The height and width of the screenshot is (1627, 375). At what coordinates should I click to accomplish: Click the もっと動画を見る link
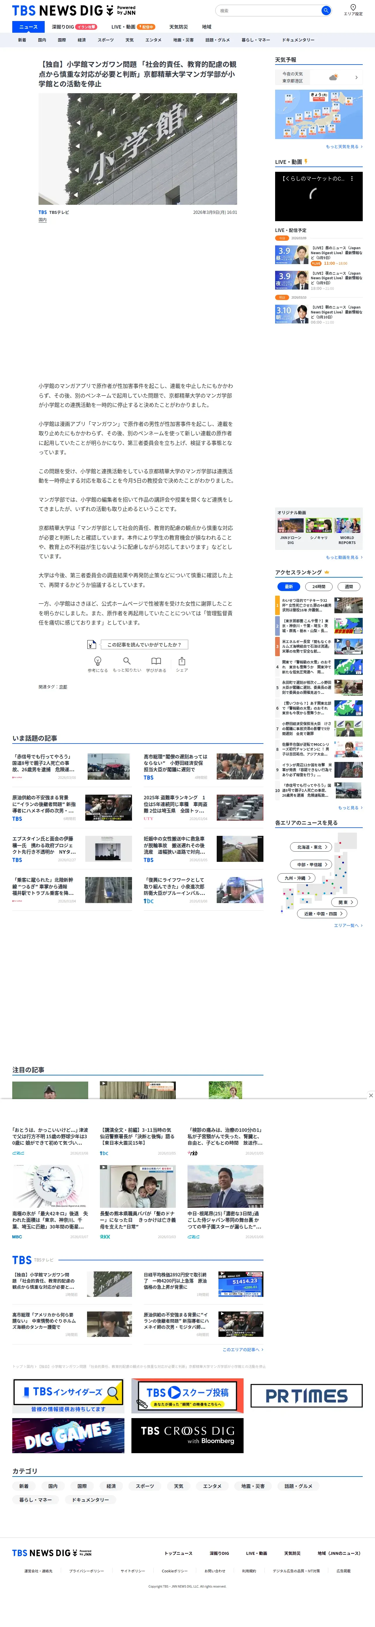344,558
